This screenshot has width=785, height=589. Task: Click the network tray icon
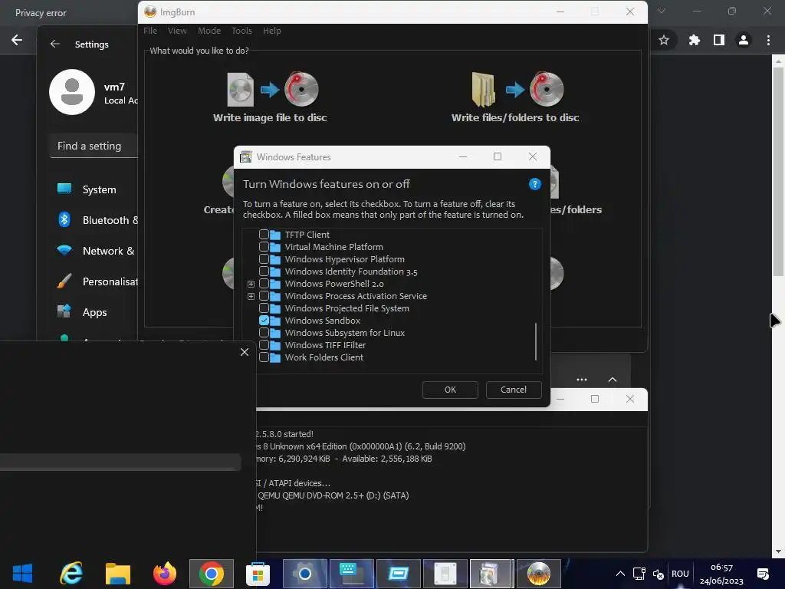point(639,574)
